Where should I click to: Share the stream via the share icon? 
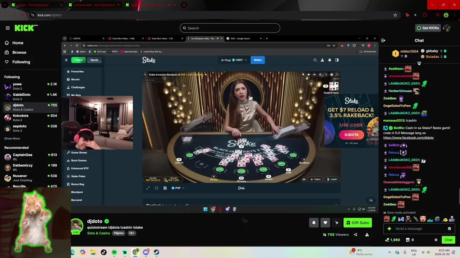355,235
